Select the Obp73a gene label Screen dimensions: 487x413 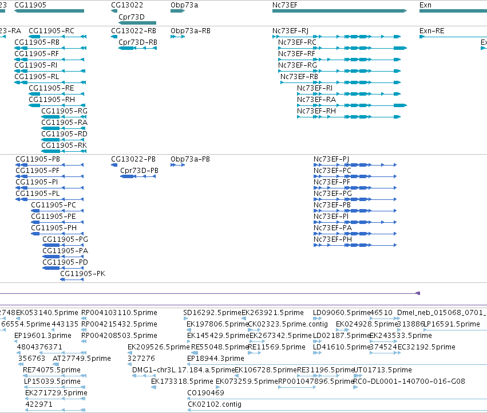tap(184, 5)
